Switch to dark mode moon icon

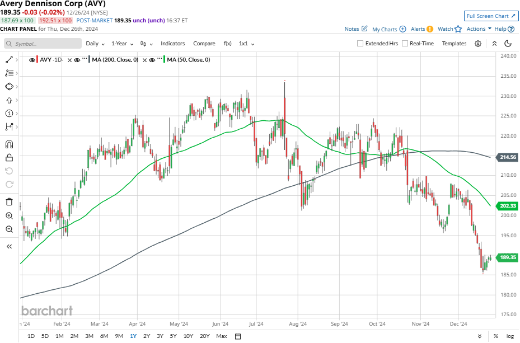[x=508, y=44]
